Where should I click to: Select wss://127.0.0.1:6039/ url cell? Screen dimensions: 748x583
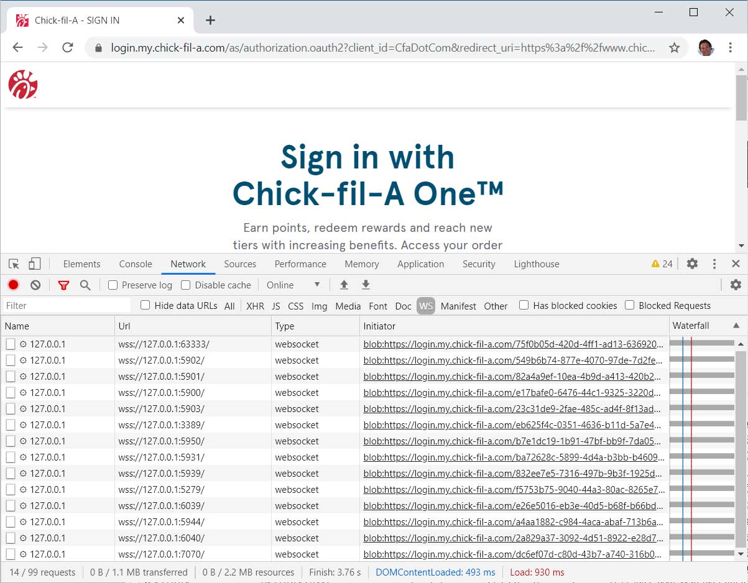point(193,505)
